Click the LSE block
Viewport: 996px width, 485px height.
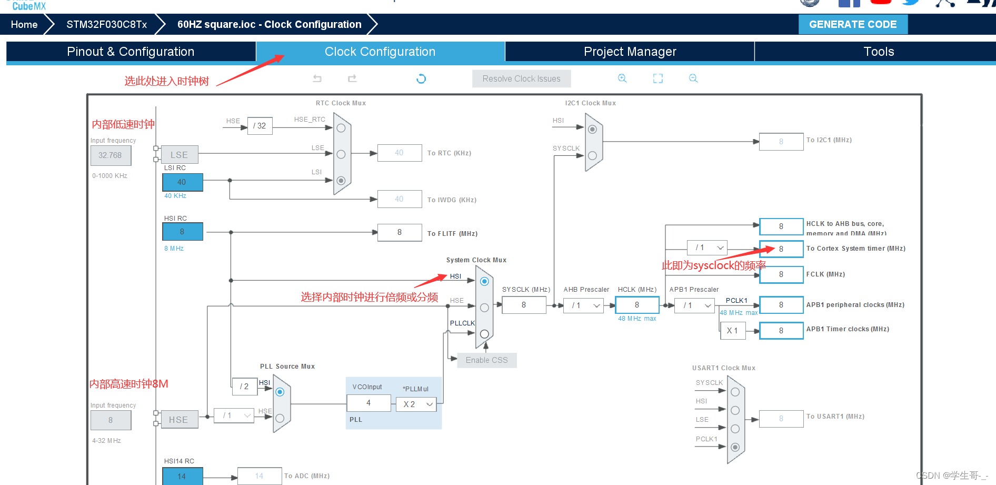coord(180,155)
